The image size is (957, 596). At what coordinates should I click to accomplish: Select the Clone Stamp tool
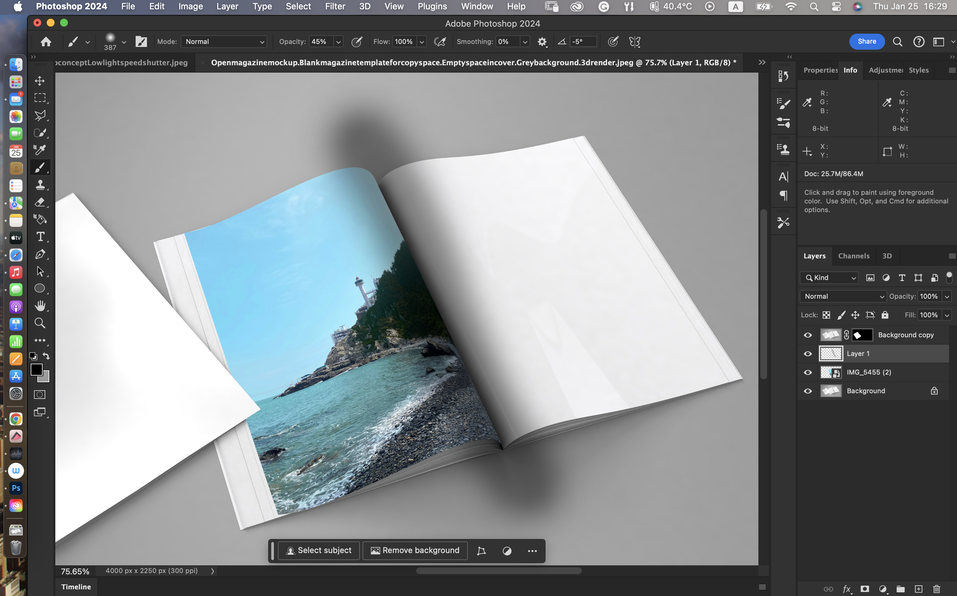pyautogui.click(x=40, y=185)
